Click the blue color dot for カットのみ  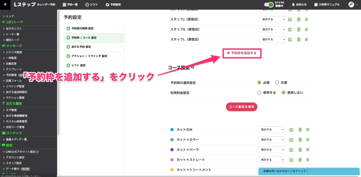(172, 129)
